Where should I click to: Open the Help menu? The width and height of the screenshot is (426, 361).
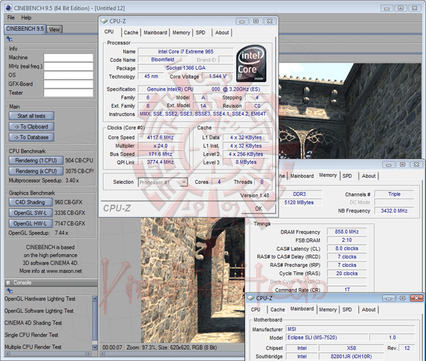tap(26, 17)
